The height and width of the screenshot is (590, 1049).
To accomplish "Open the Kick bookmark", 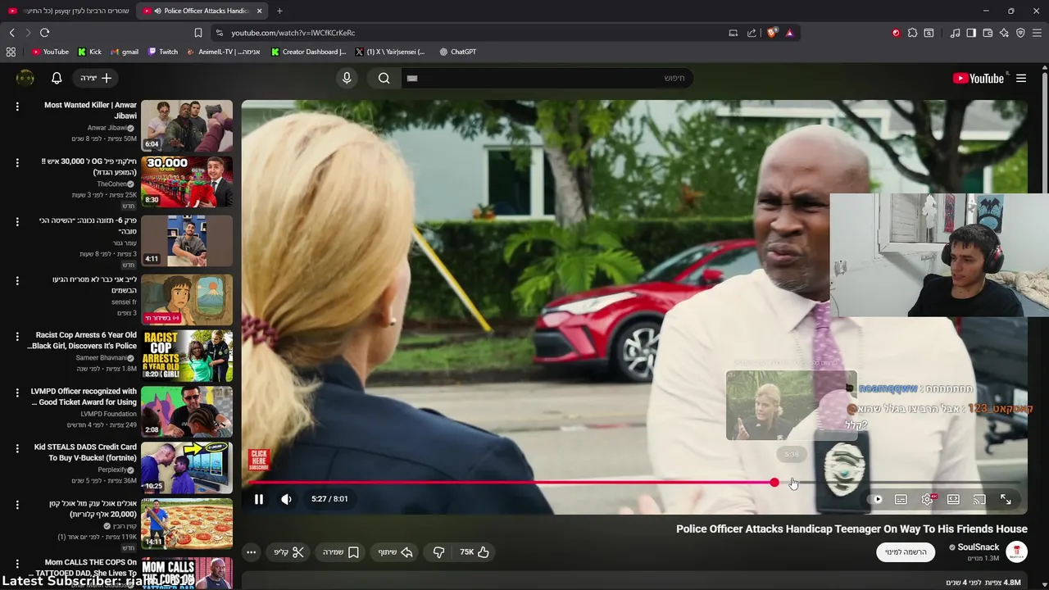I will [89, 52].
